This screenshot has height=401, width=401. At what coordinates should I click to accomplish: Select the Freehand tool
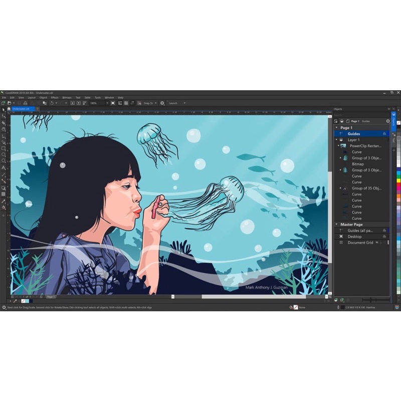tap(4, 136)
